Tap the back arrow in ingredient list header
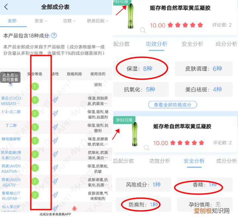This screenshot has height=217, width=238. (6, 7)
